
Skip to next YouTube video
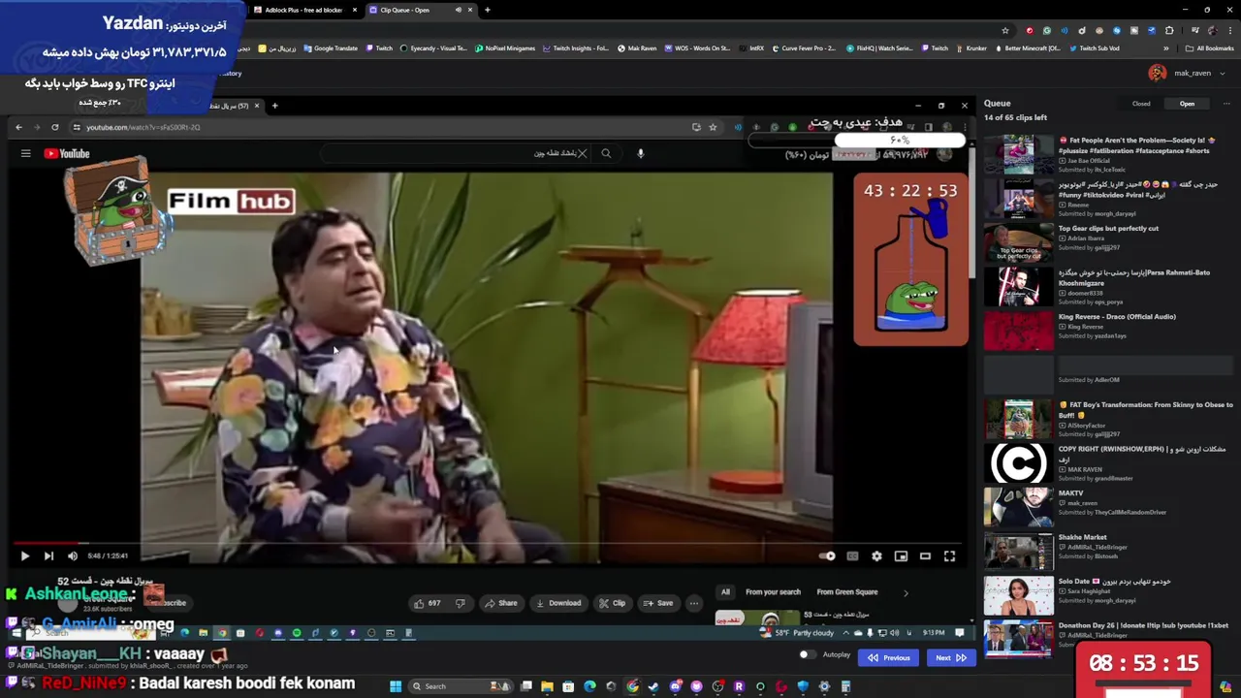(48, 556)
